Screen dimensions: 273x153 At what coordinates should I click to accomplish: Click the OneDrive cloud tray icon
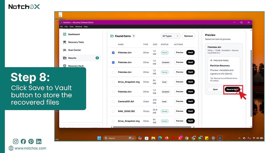coord(244,138)
